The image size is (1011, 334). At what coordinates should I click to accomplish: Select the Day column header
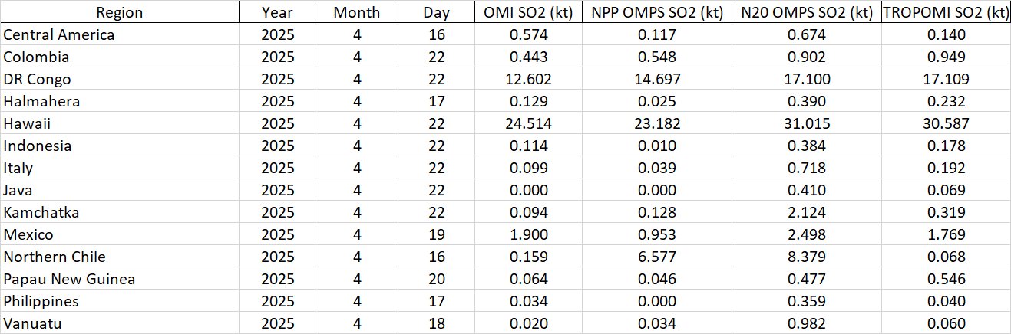pyautogui.click(x=436, y=12)
